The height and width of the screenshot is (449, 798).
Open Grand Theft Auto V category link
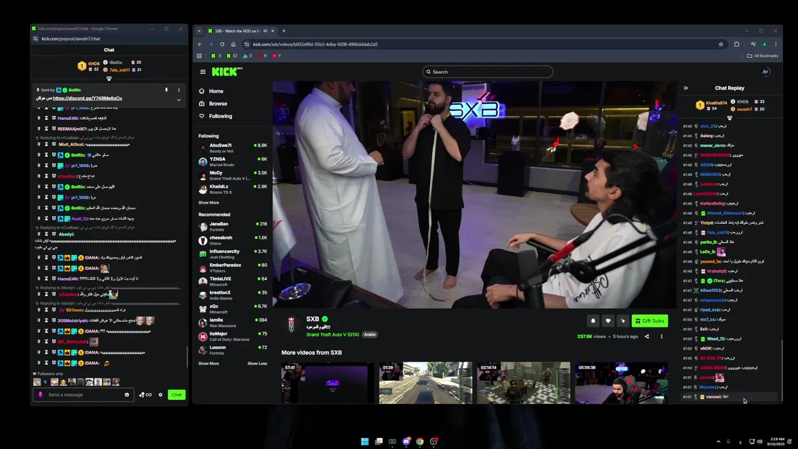tap(332, 335)
